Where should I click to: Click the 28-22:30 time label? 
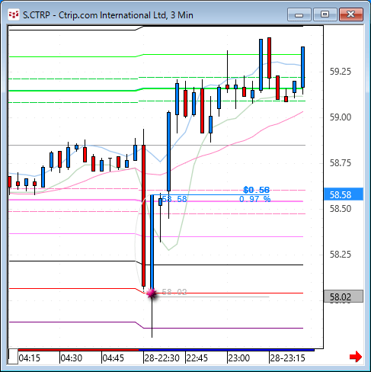point(162,358)
